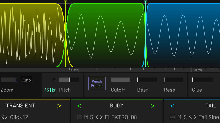Viewport: 220px width, 123px height.
Task: Open the BODY layer hamburger menu
Action: coord(79,117)
